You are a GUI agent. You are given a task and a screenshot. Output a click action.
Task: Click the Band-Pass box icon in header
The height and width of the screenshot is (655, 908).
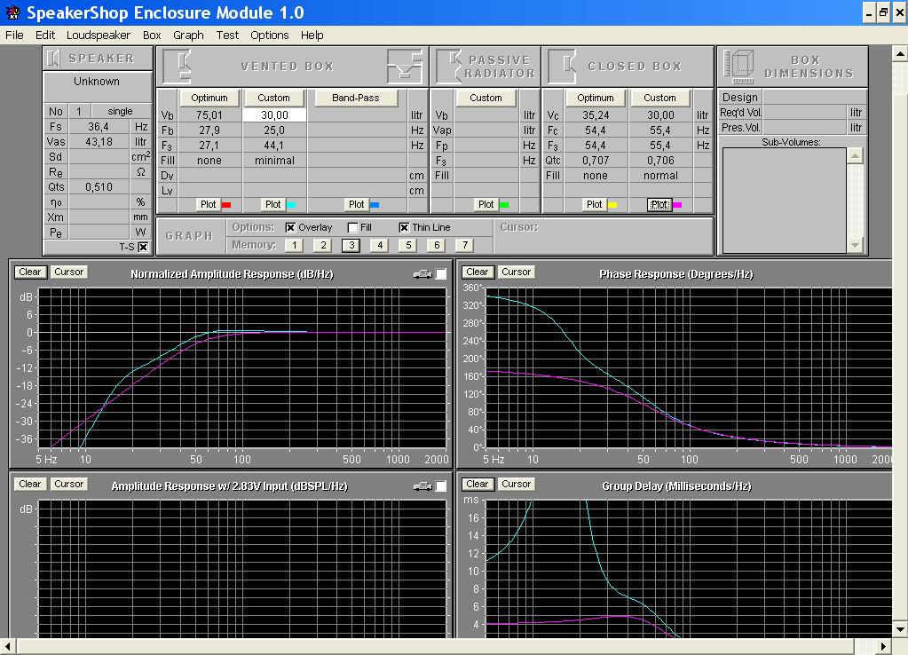(404, 67)
